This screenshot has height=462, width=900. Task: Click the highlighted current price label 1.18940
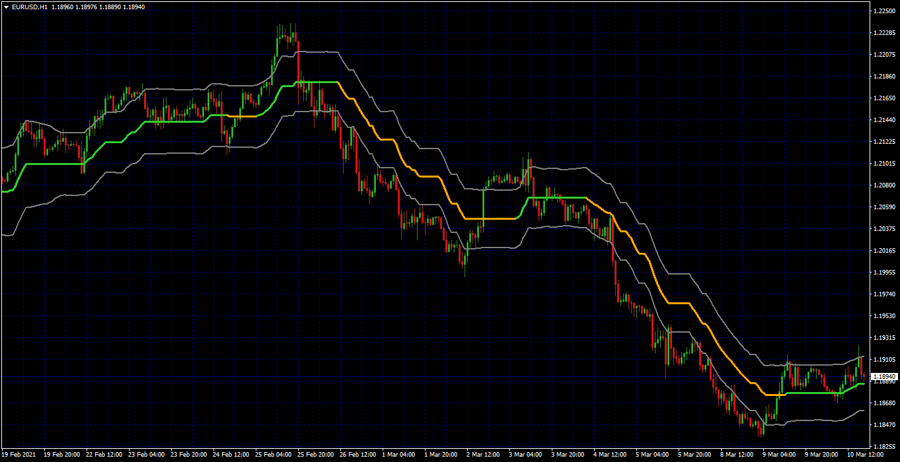pos(884,376)
